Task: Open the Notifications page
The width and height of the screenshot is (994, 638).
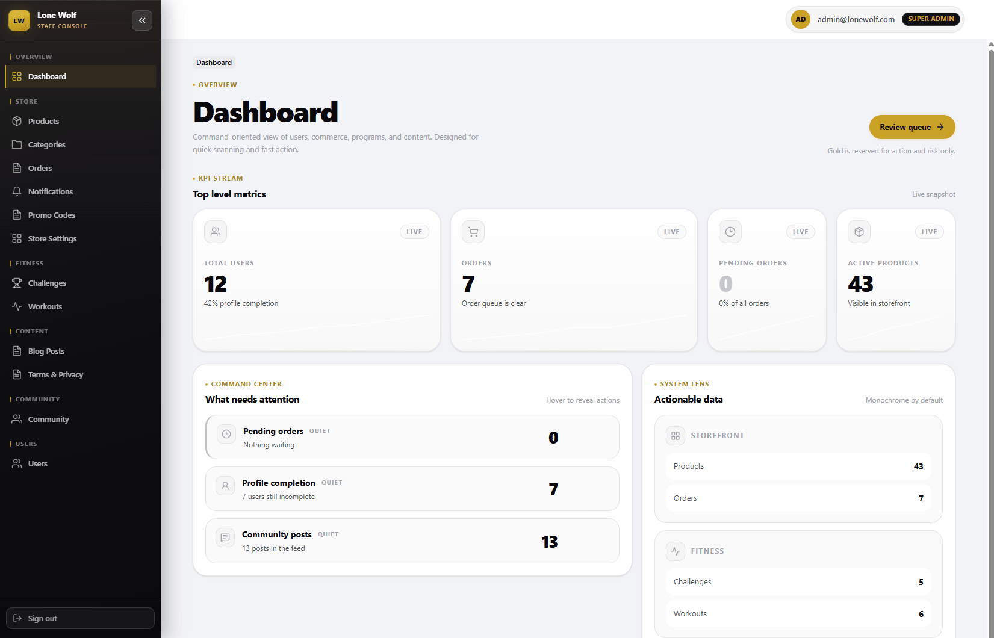Action: [80, 191]
